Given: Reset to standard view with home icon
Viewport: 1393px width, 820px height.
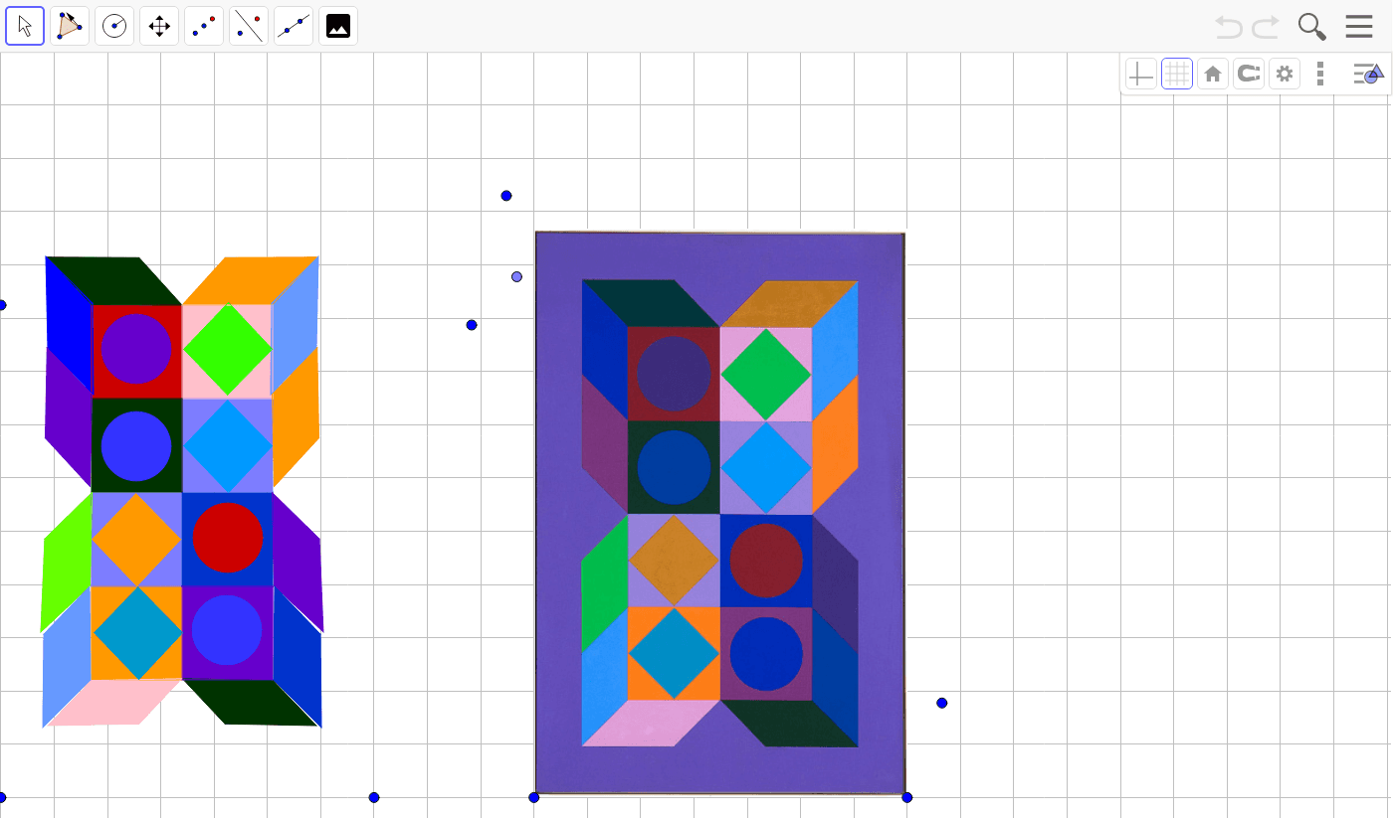Looking at the screenshot, I should pos(1213,74).
